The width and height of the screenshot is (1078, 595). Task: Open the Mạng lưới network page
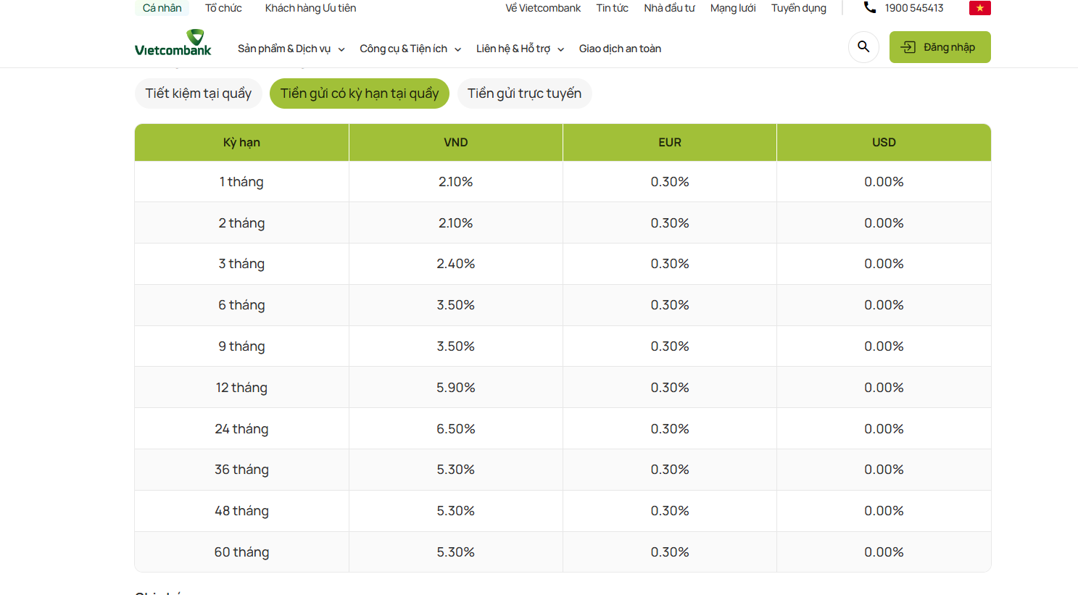click(x=732, y=8)
